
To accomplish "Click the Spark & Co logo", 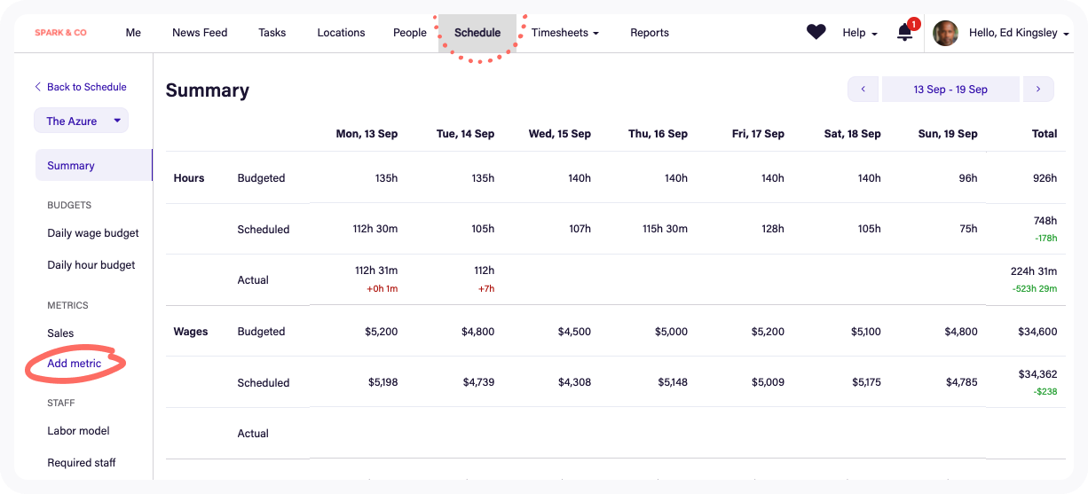I will 60,33.
